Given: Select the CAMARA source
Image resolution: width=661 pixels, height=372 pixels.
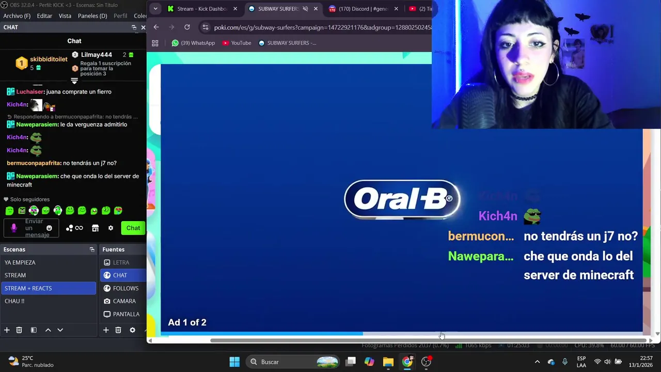Looking at the screenshot, I should pyautogui.click(x=123, y=301).
